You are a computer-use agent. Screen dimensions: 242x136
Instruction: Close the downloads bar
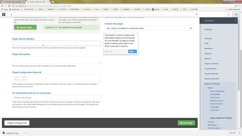point(240,133)
